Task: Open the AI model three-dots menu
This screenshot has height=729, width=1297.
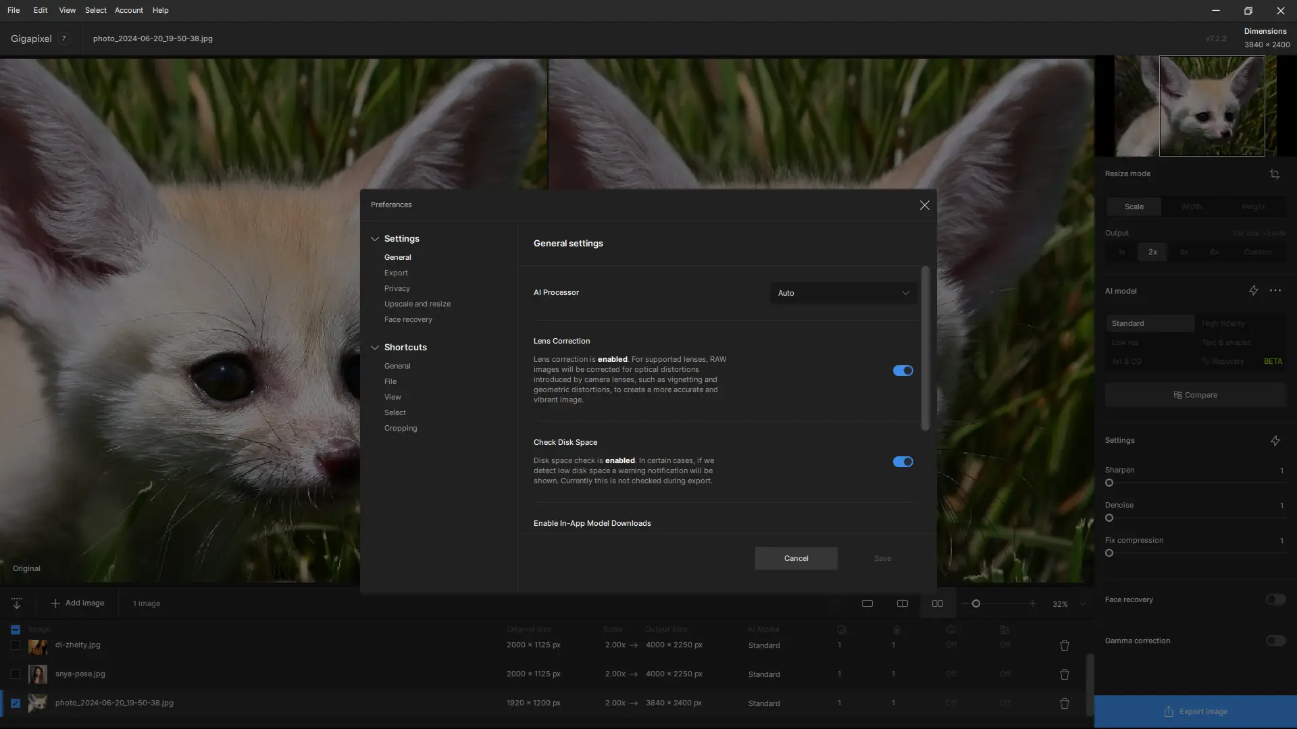Action: pyautogui.click(x=1275, y=291)
